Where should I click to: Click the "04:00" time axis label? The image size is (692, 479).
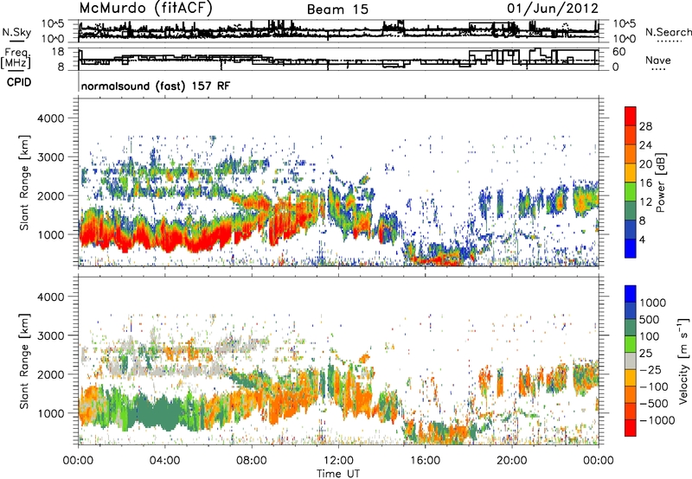click(x=164, y=461)
